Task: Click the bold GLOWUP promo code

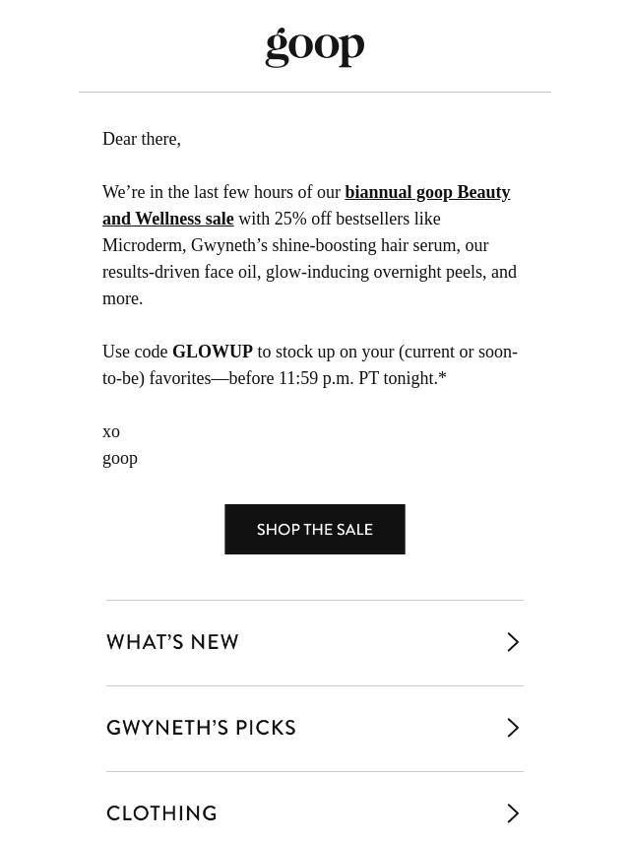Action: coord(213,352)
